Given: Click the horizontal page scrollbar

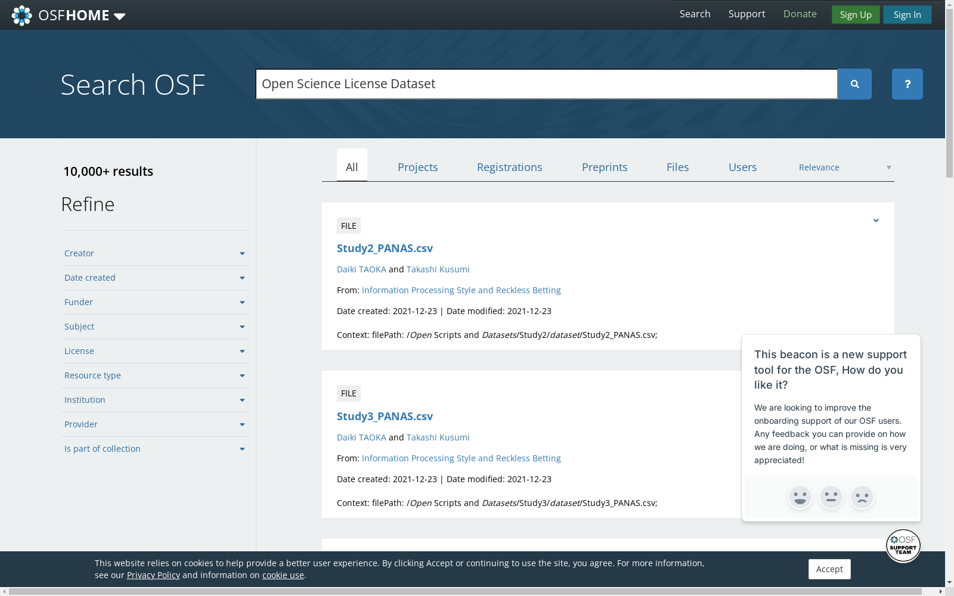Looking at the screenshot, I should 466,592.
